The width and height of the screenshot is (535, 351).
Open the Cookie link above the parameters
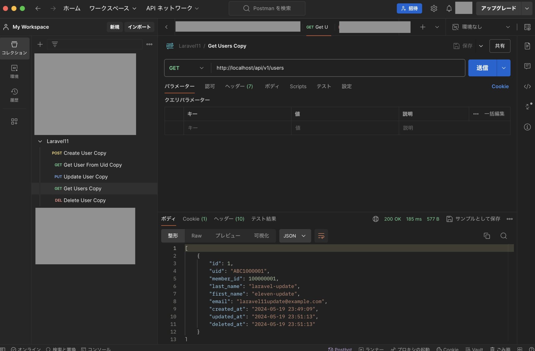pos(500,86)
